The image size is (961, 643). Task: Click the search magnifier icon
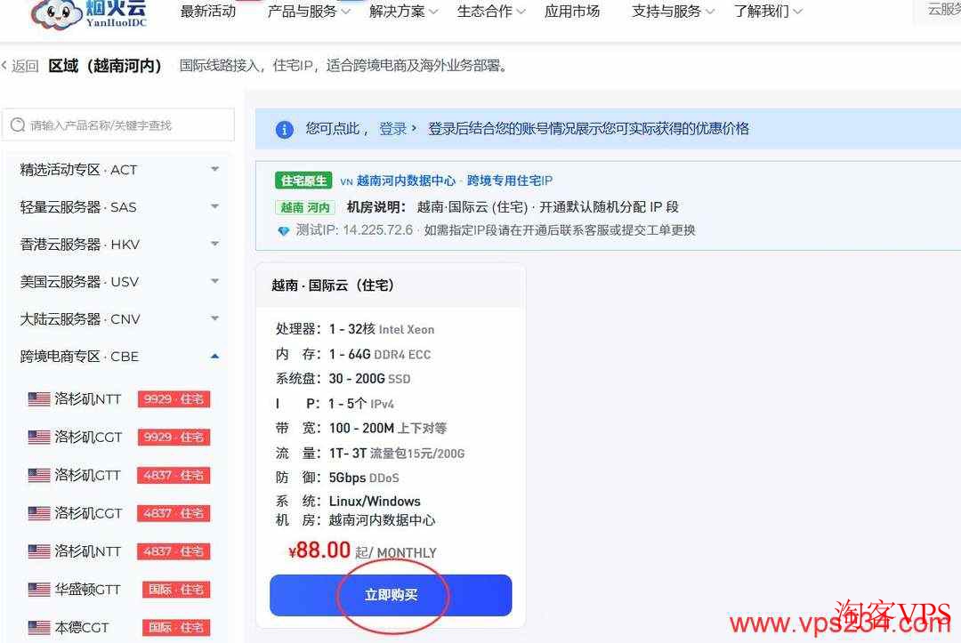18,125
